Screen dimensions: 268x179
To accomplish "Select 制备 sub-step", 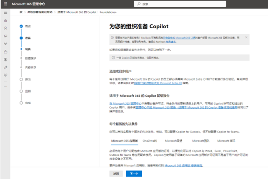I will (26, 49).
